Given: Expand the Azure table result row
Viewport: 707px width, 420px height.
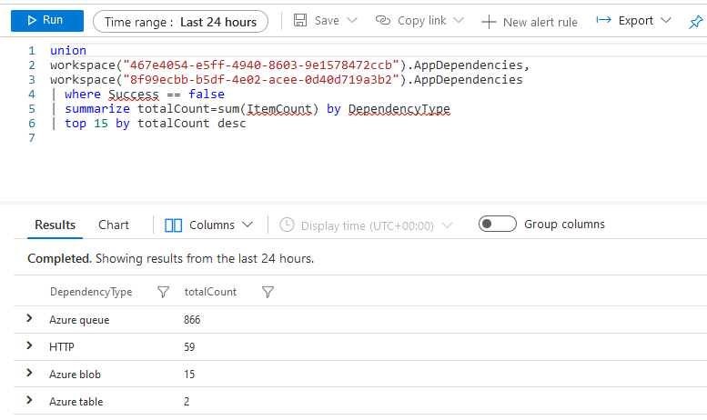Looking at the screenshot, I should (x=29, y=401).
